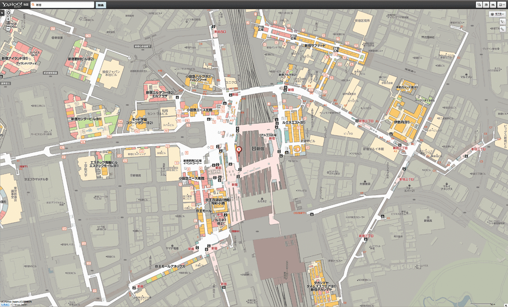Viewport: 508px width, 307px height.
Task: Click the 大塚家具 label
Action: pos(364,184)
